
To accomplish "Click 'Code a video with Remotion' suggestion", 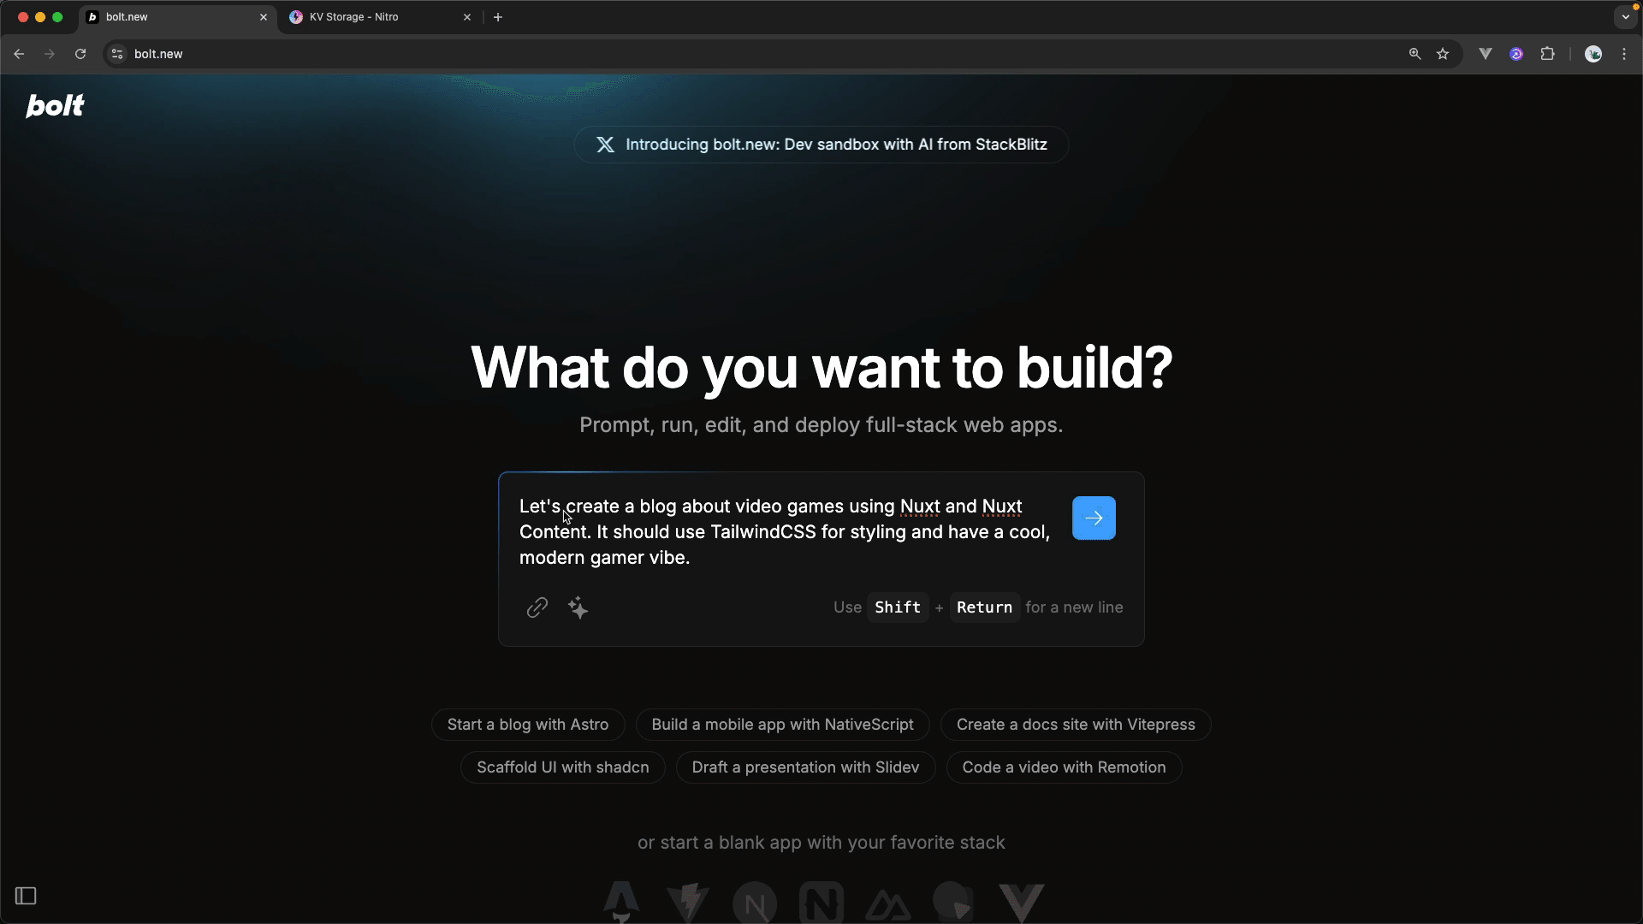I will 1063,766.
